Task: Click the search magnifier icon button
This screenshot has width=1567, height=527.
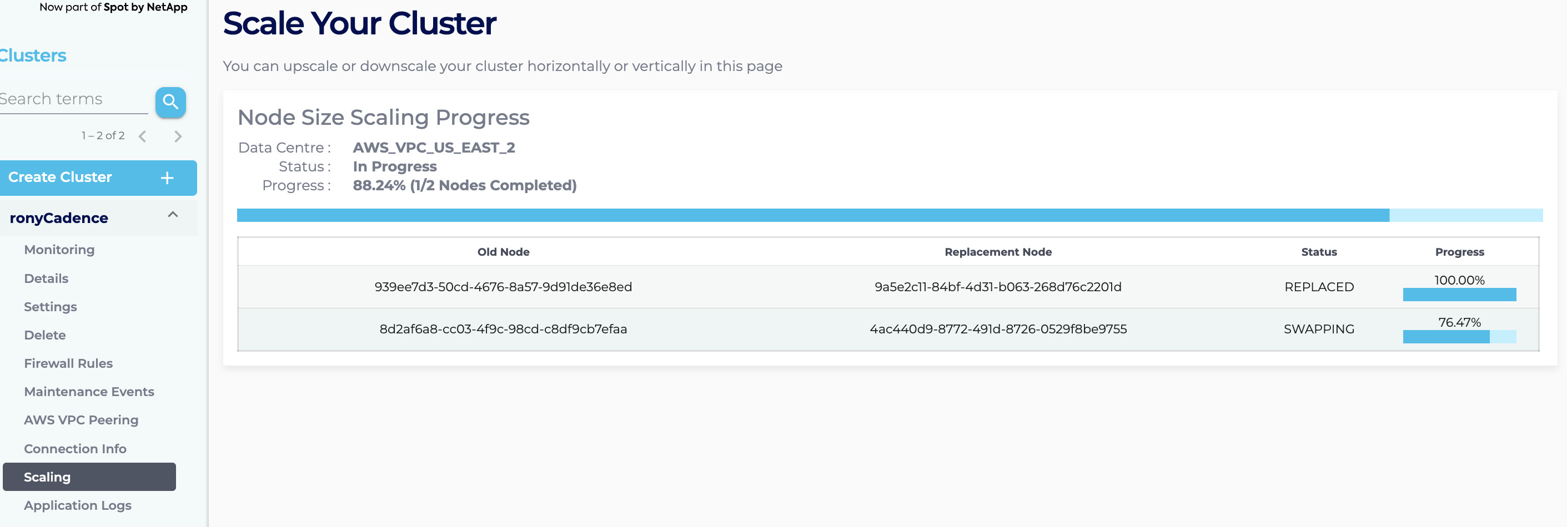Action: pos(170,102)
